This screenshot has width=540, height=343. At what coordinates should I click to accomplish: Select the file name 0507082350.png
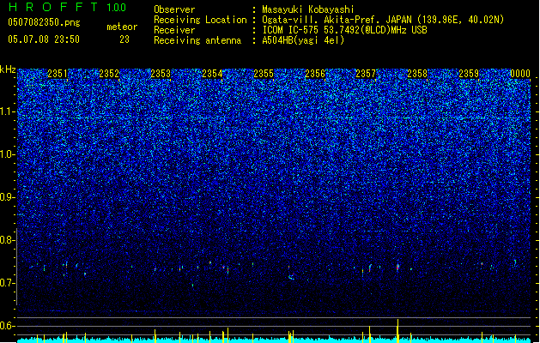[44, 22]
